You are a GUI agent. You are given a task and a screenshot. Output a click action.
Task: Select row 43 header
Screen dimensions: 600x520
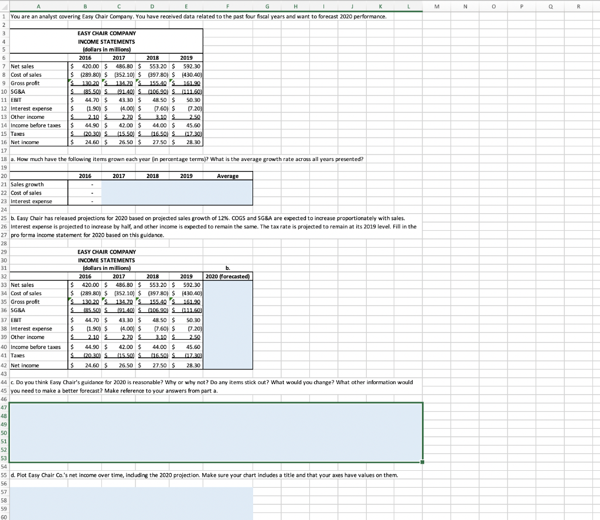(4, 374)
